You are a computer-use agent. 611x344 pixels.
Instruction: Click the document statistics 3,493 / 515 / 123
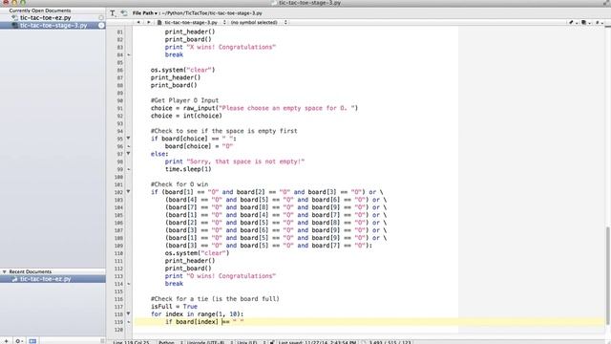point(390,342)
